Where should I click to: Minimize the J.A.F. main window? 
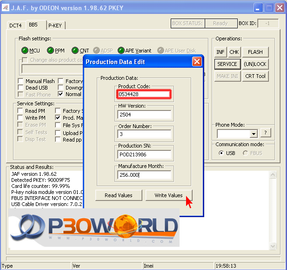[258, 8]
